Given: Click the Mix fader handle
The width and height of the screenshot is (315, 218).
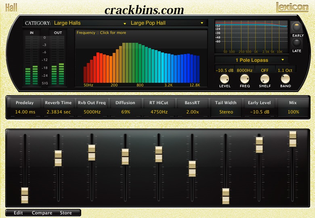Looking at the screenshot, I should pos(293,139).
